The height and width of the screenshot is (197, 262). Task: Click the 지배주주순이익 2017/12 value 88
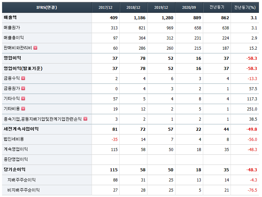click(x=115, y=180)
